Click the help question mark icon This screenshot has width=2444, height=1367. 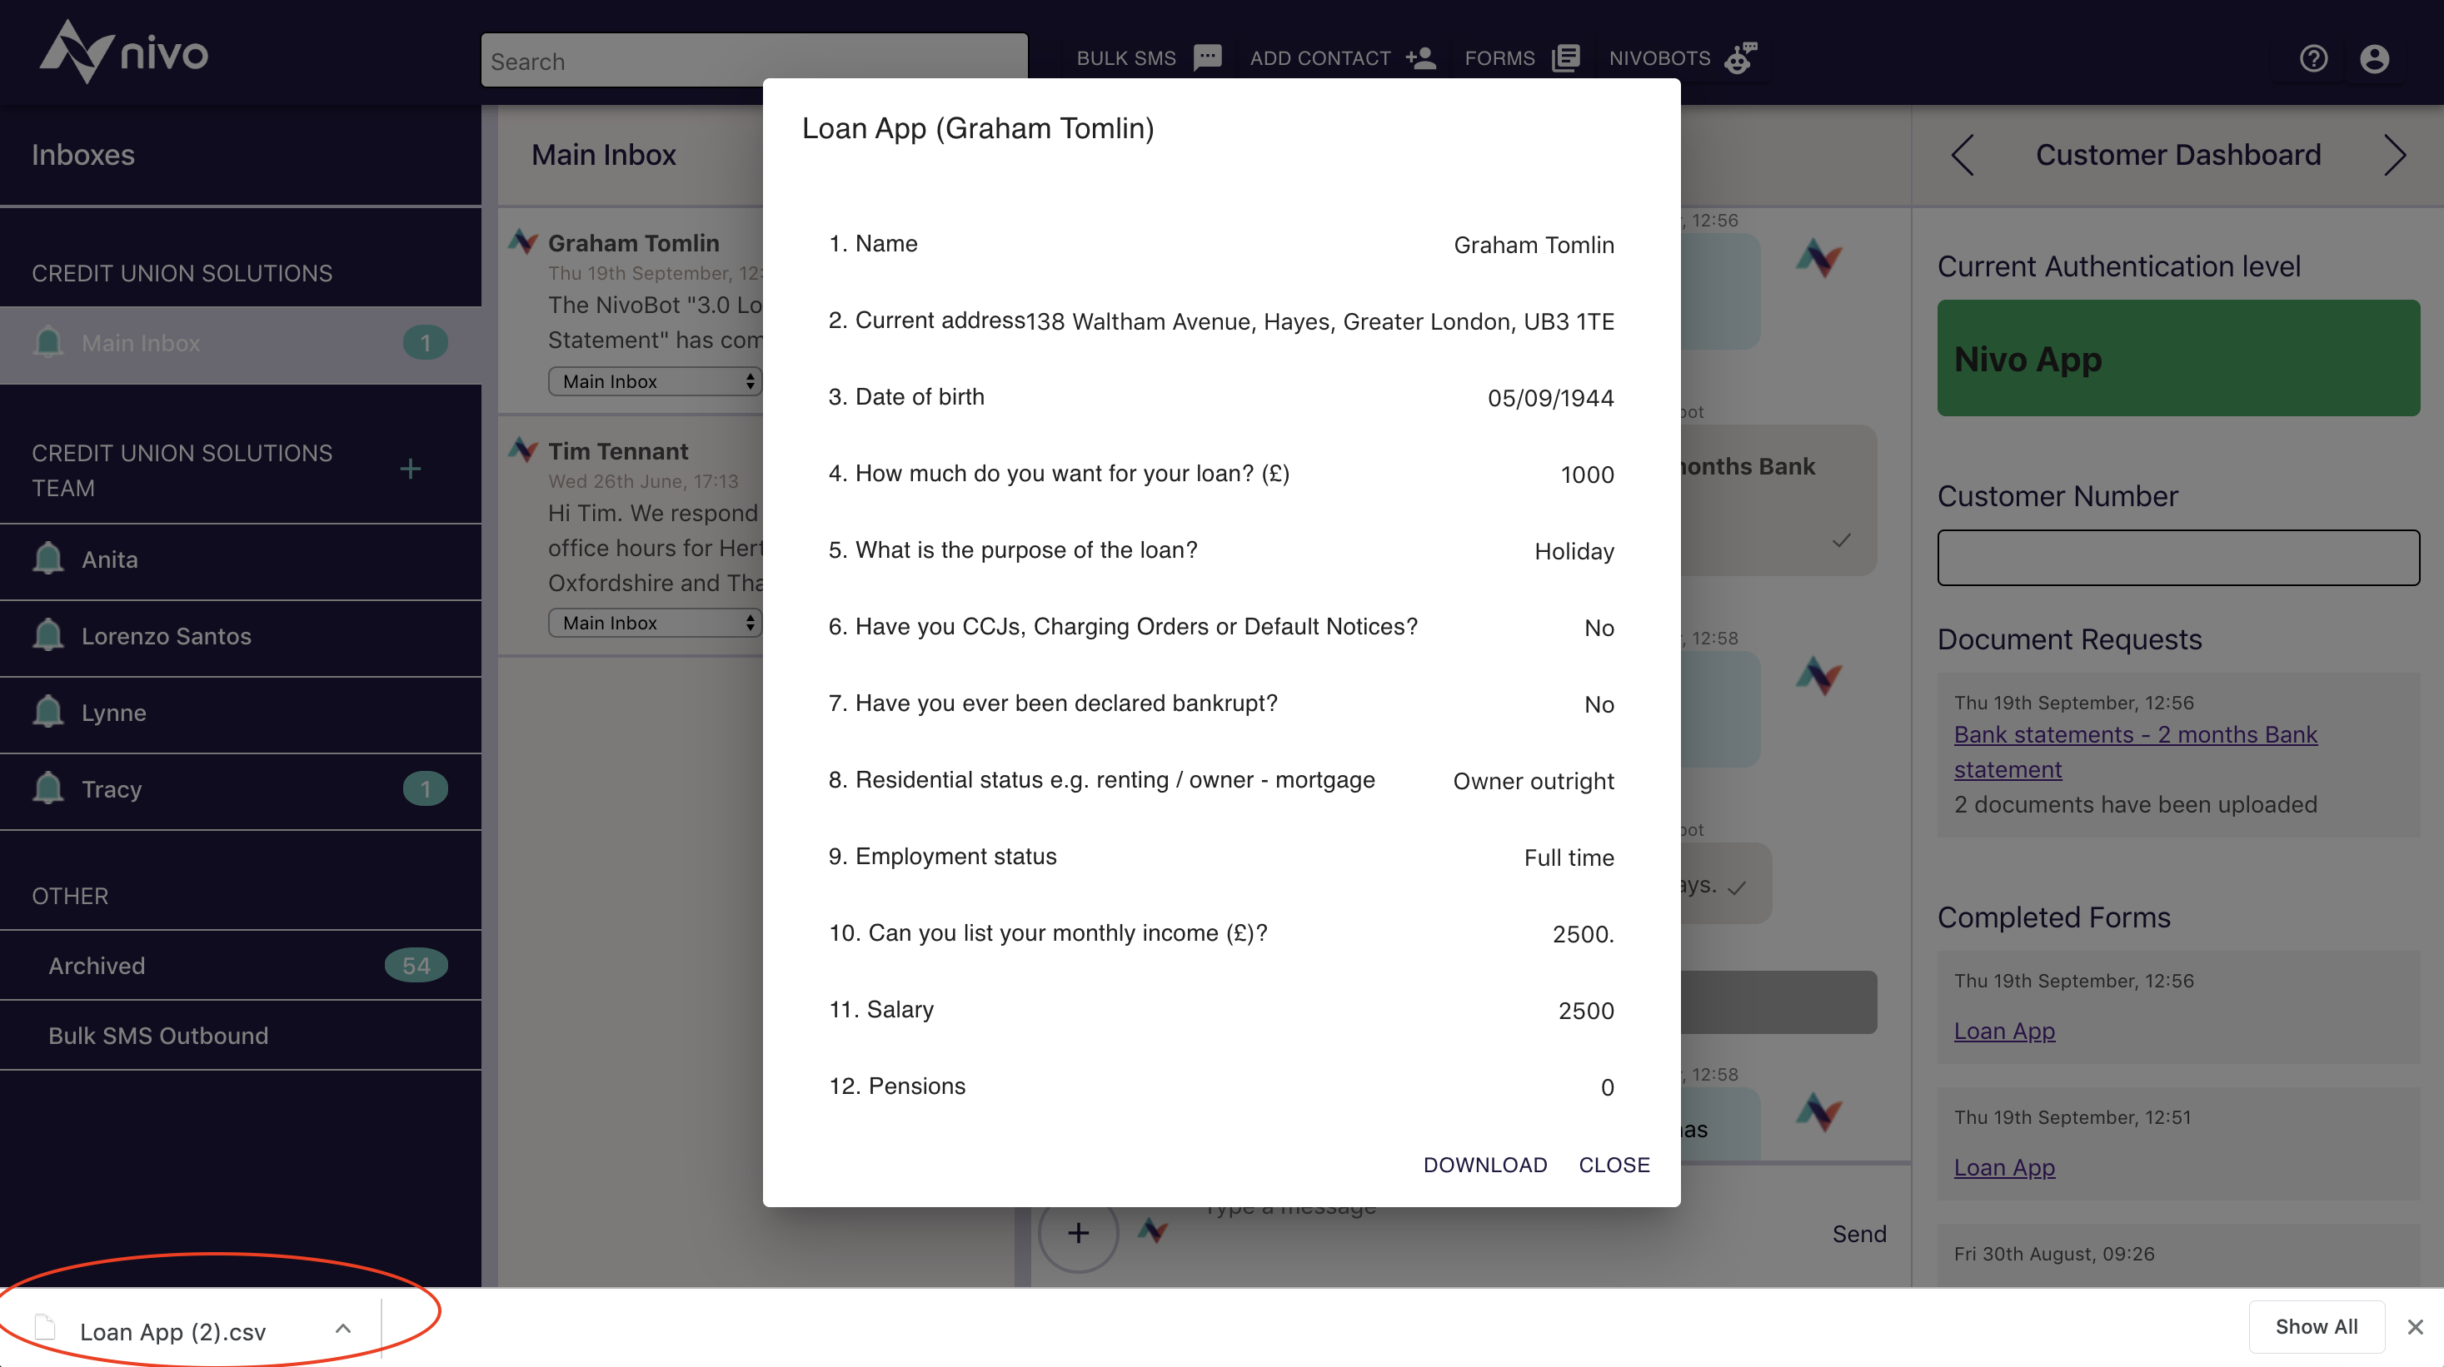click(x=2313, y=59)
